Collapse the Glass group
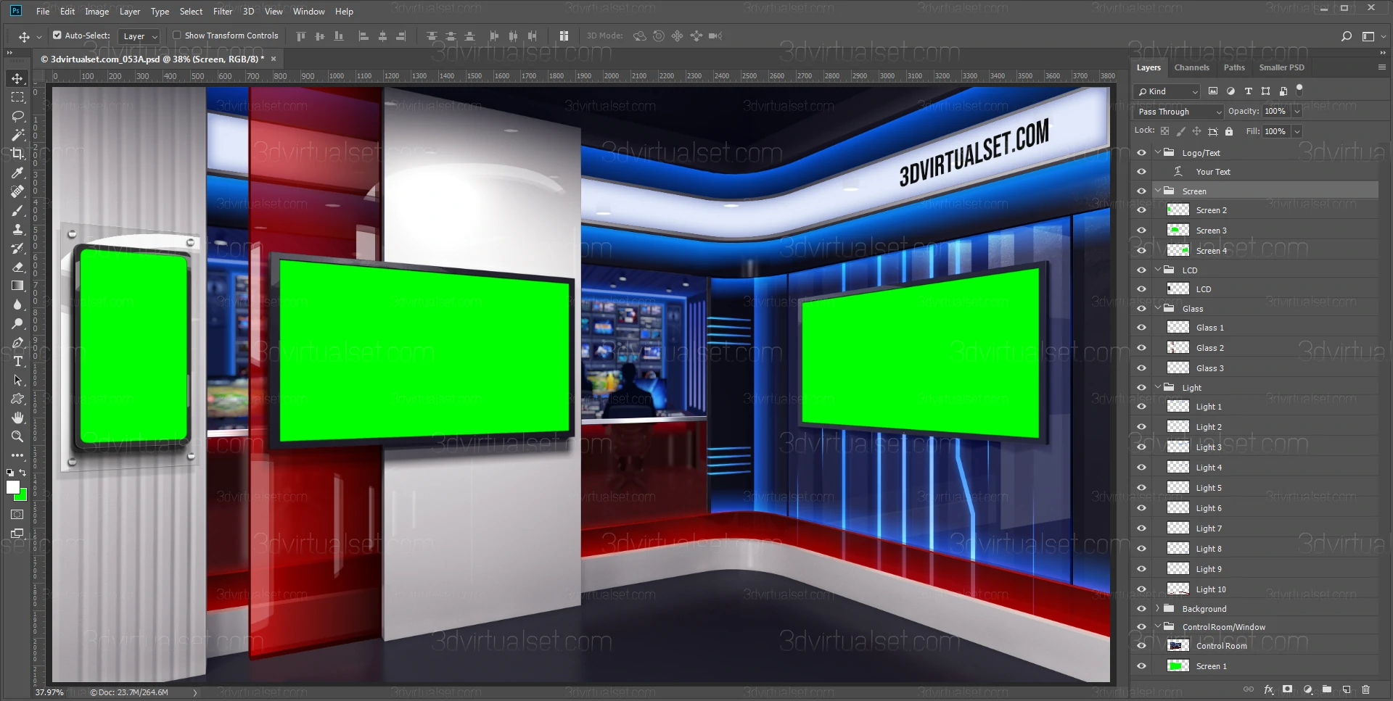This screenshot has height=701, width=1393. pyautogui.click(x=1158, y=308)
